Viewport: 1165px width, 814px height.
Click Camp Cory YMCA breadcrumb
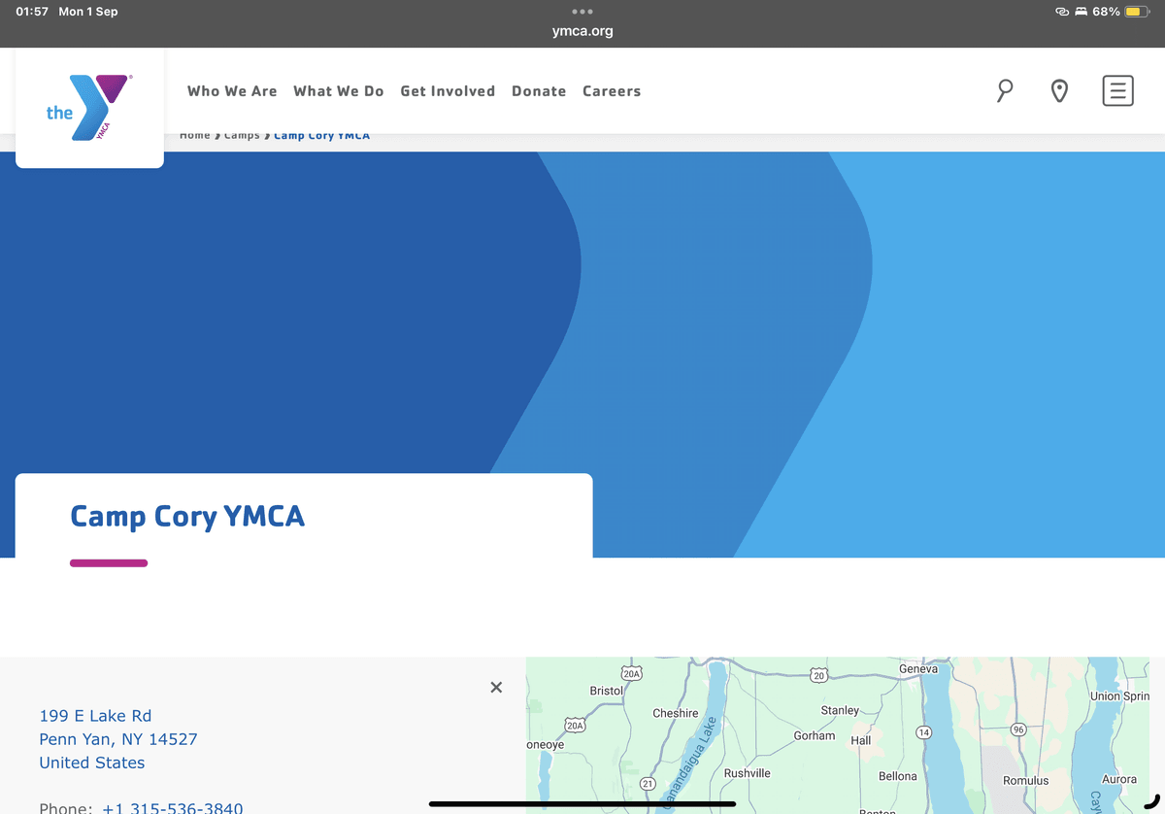pyautogui.click(x=321, y=135)
